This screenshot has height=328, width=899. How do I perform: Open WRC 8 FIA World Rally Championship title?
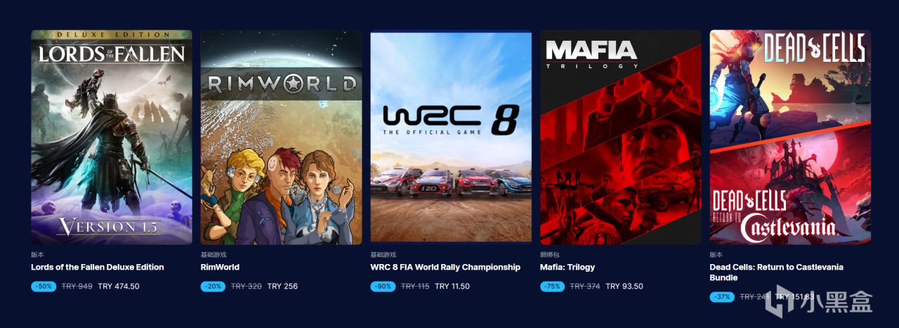(445, 268)
